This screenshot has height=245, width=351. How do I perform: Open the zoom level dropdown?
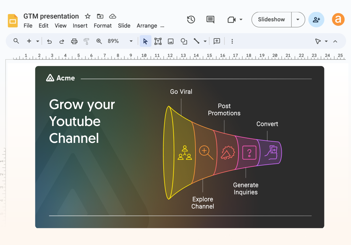[131, 41]
